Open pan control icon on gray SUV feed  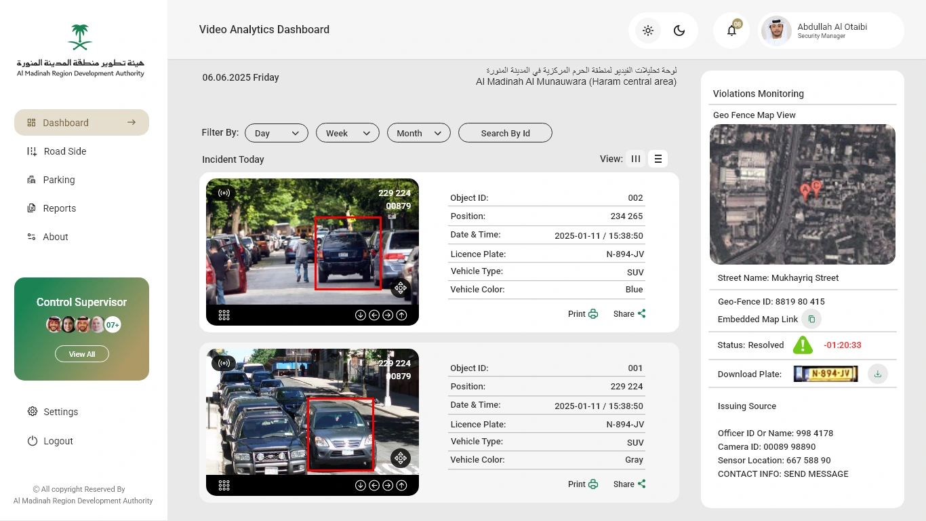(401, 458)
